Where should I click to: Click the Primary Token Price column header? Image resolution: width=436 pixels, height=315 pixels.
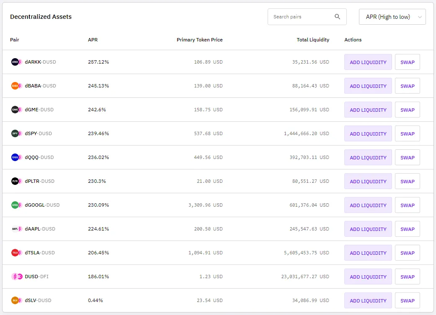pos(200,40)
